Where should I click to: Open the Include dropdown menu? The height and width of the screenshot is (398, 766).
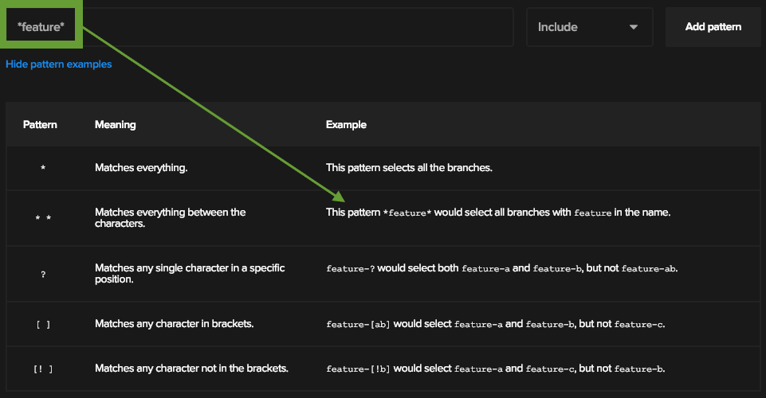click(x=589, y=27)
